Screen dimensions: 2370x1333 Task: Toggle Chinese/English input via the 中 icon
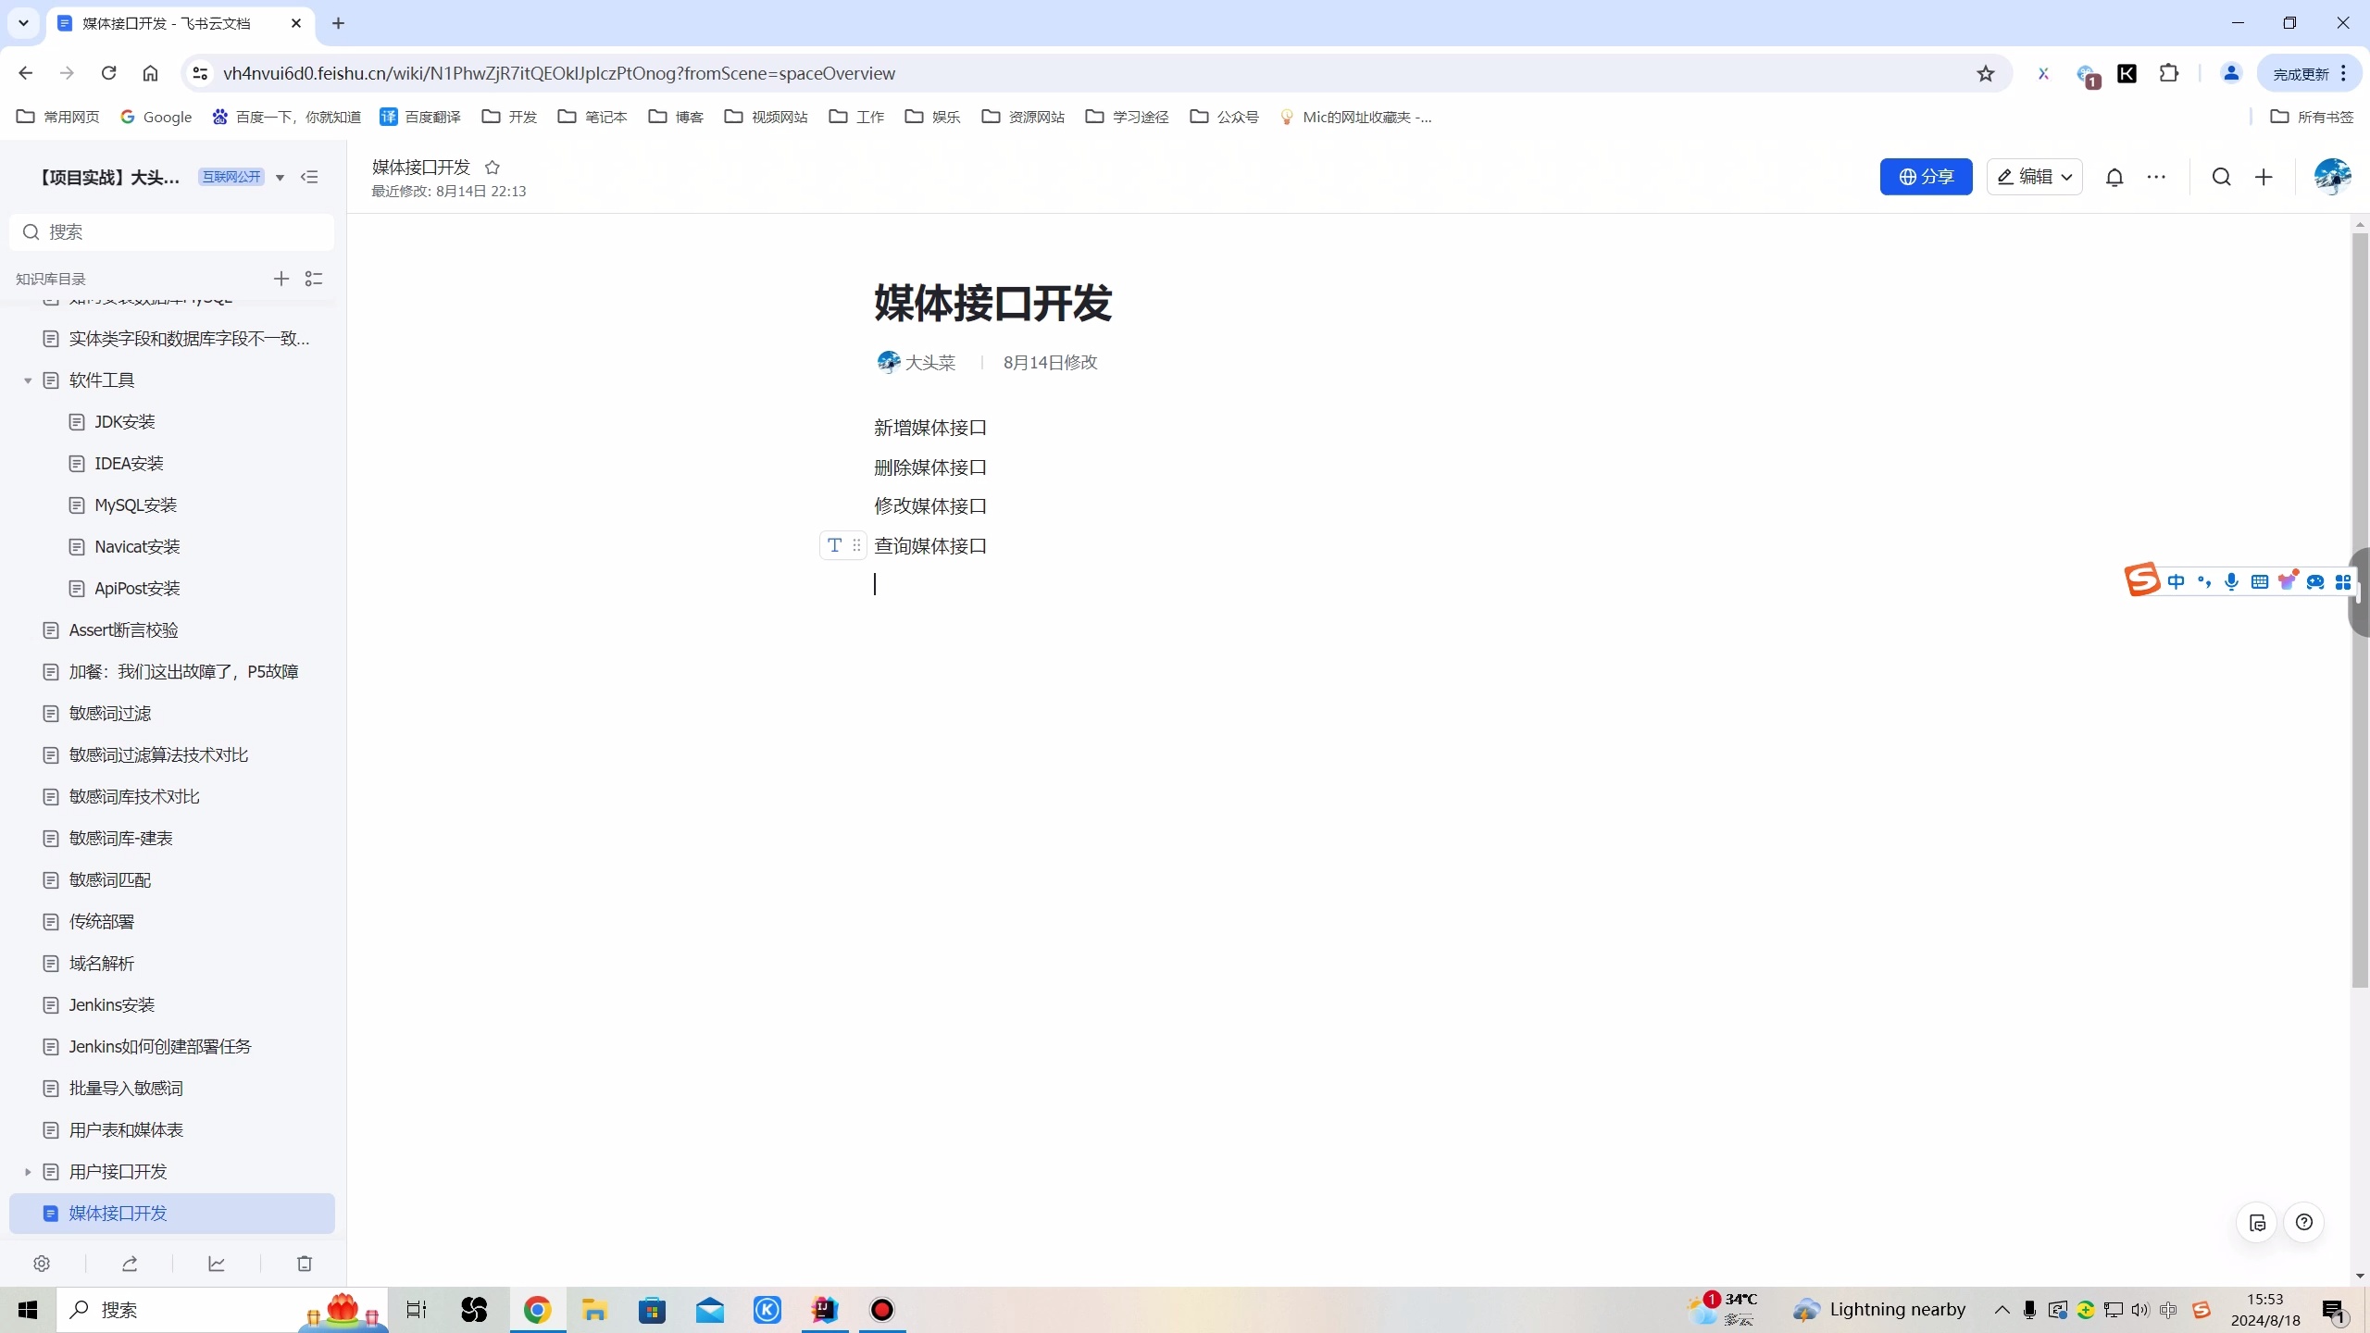2177,580
